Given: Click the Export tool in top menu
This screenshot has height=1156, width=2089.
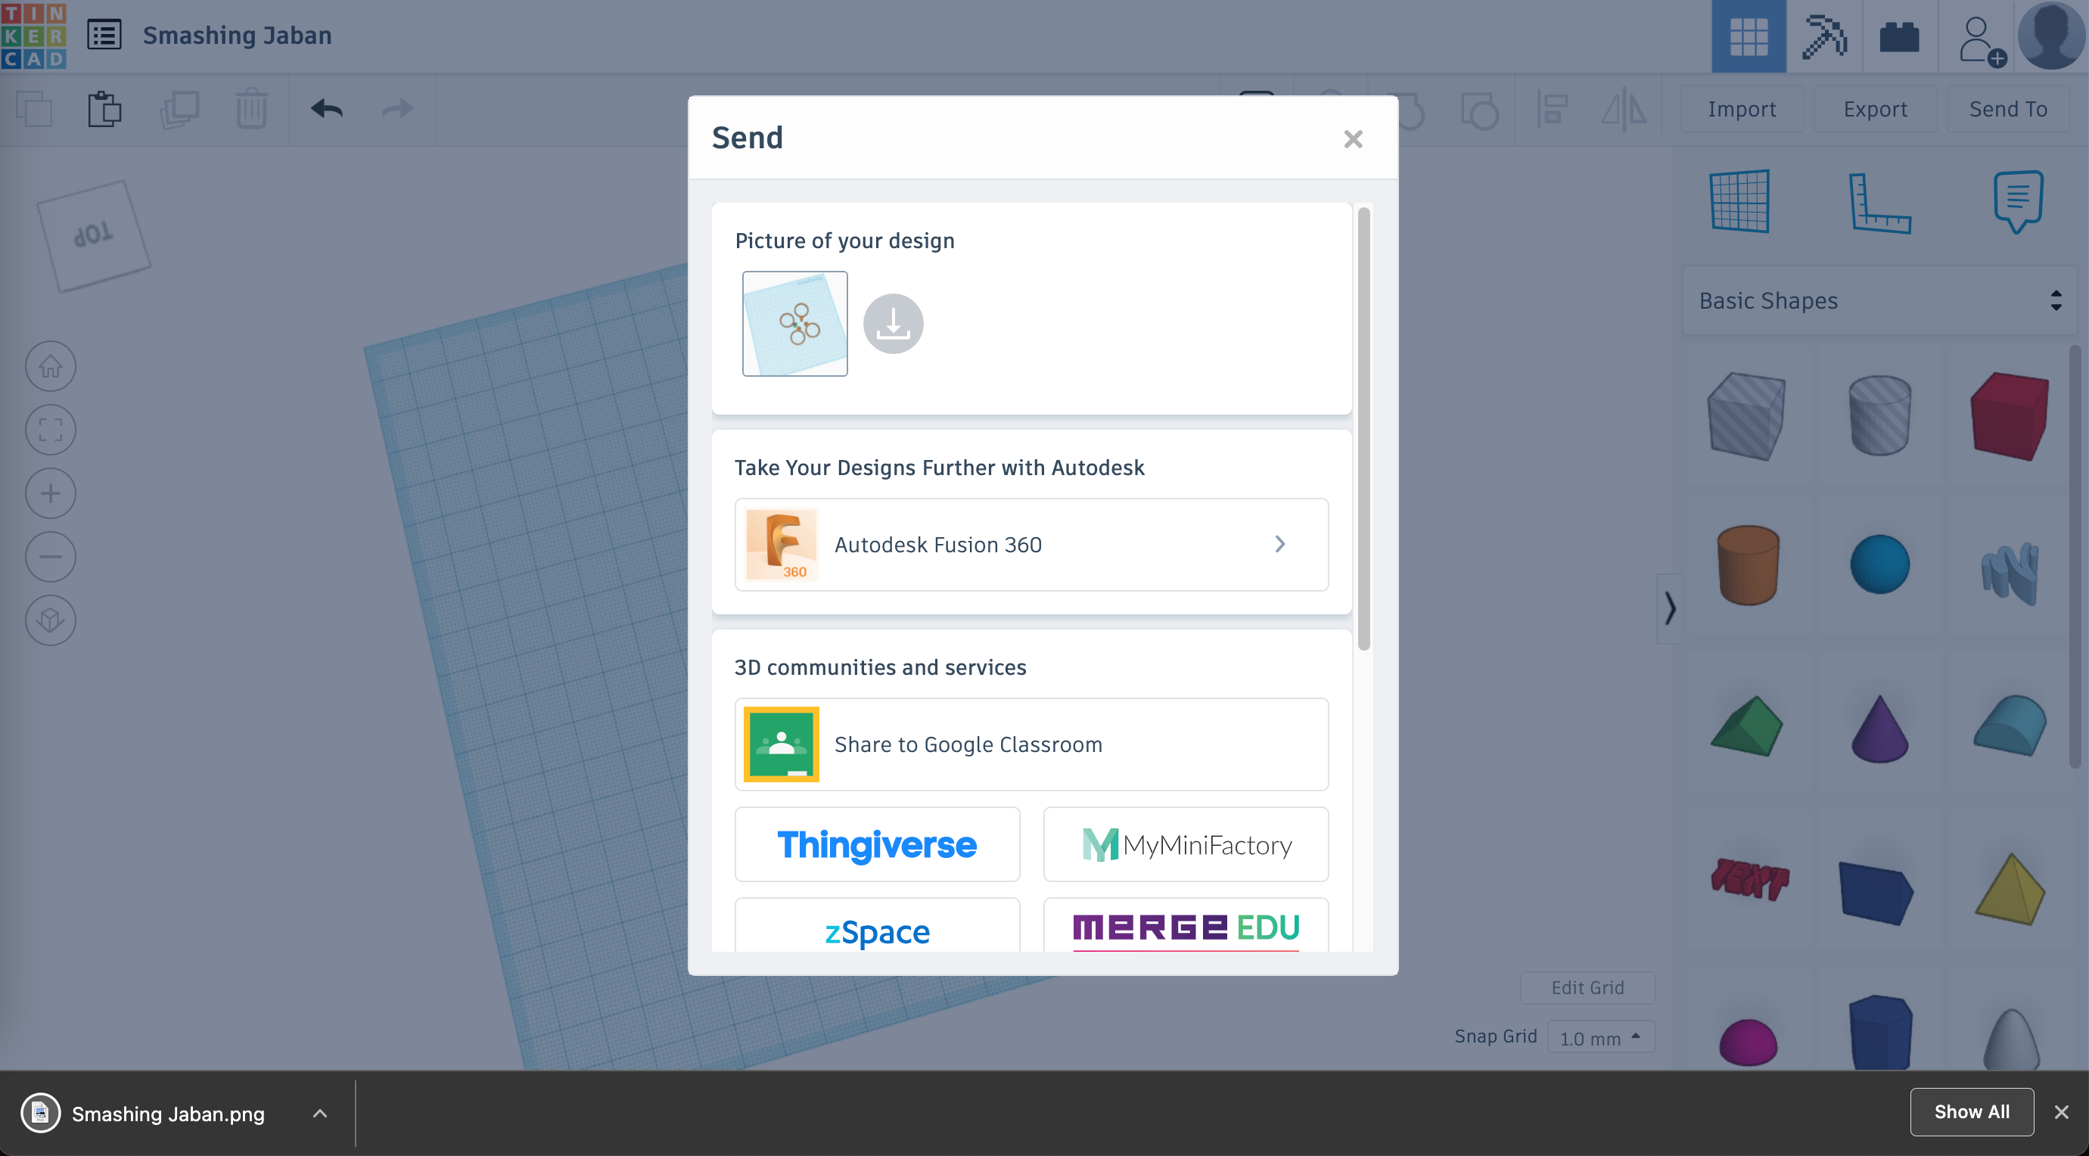Looking at the screenshot, I should [x=1873, y=110].
